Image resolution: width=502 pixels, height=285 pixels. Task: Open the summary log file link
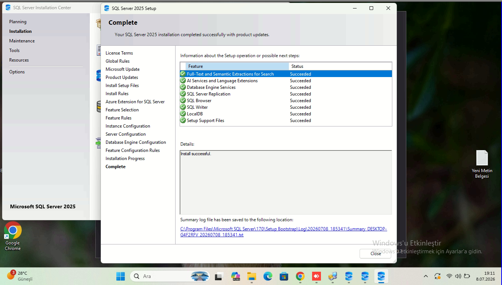tap(283, 232)
